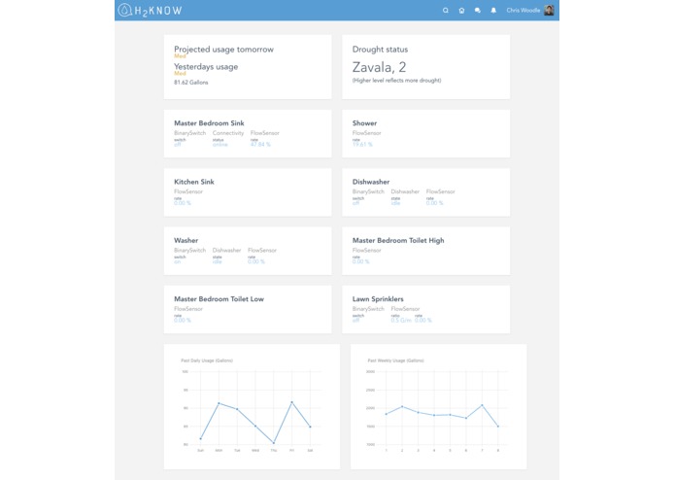Open the Shower card title
This screenshot has width=675, height=480.
[x=364, y=123]
